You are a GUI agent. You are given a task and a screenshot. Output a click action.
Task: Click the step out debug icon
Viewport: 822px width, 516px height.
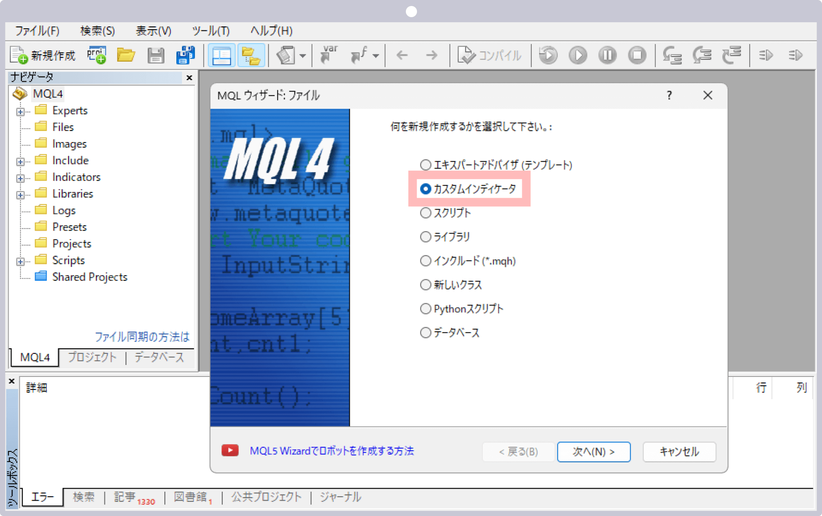coord(732,55)
